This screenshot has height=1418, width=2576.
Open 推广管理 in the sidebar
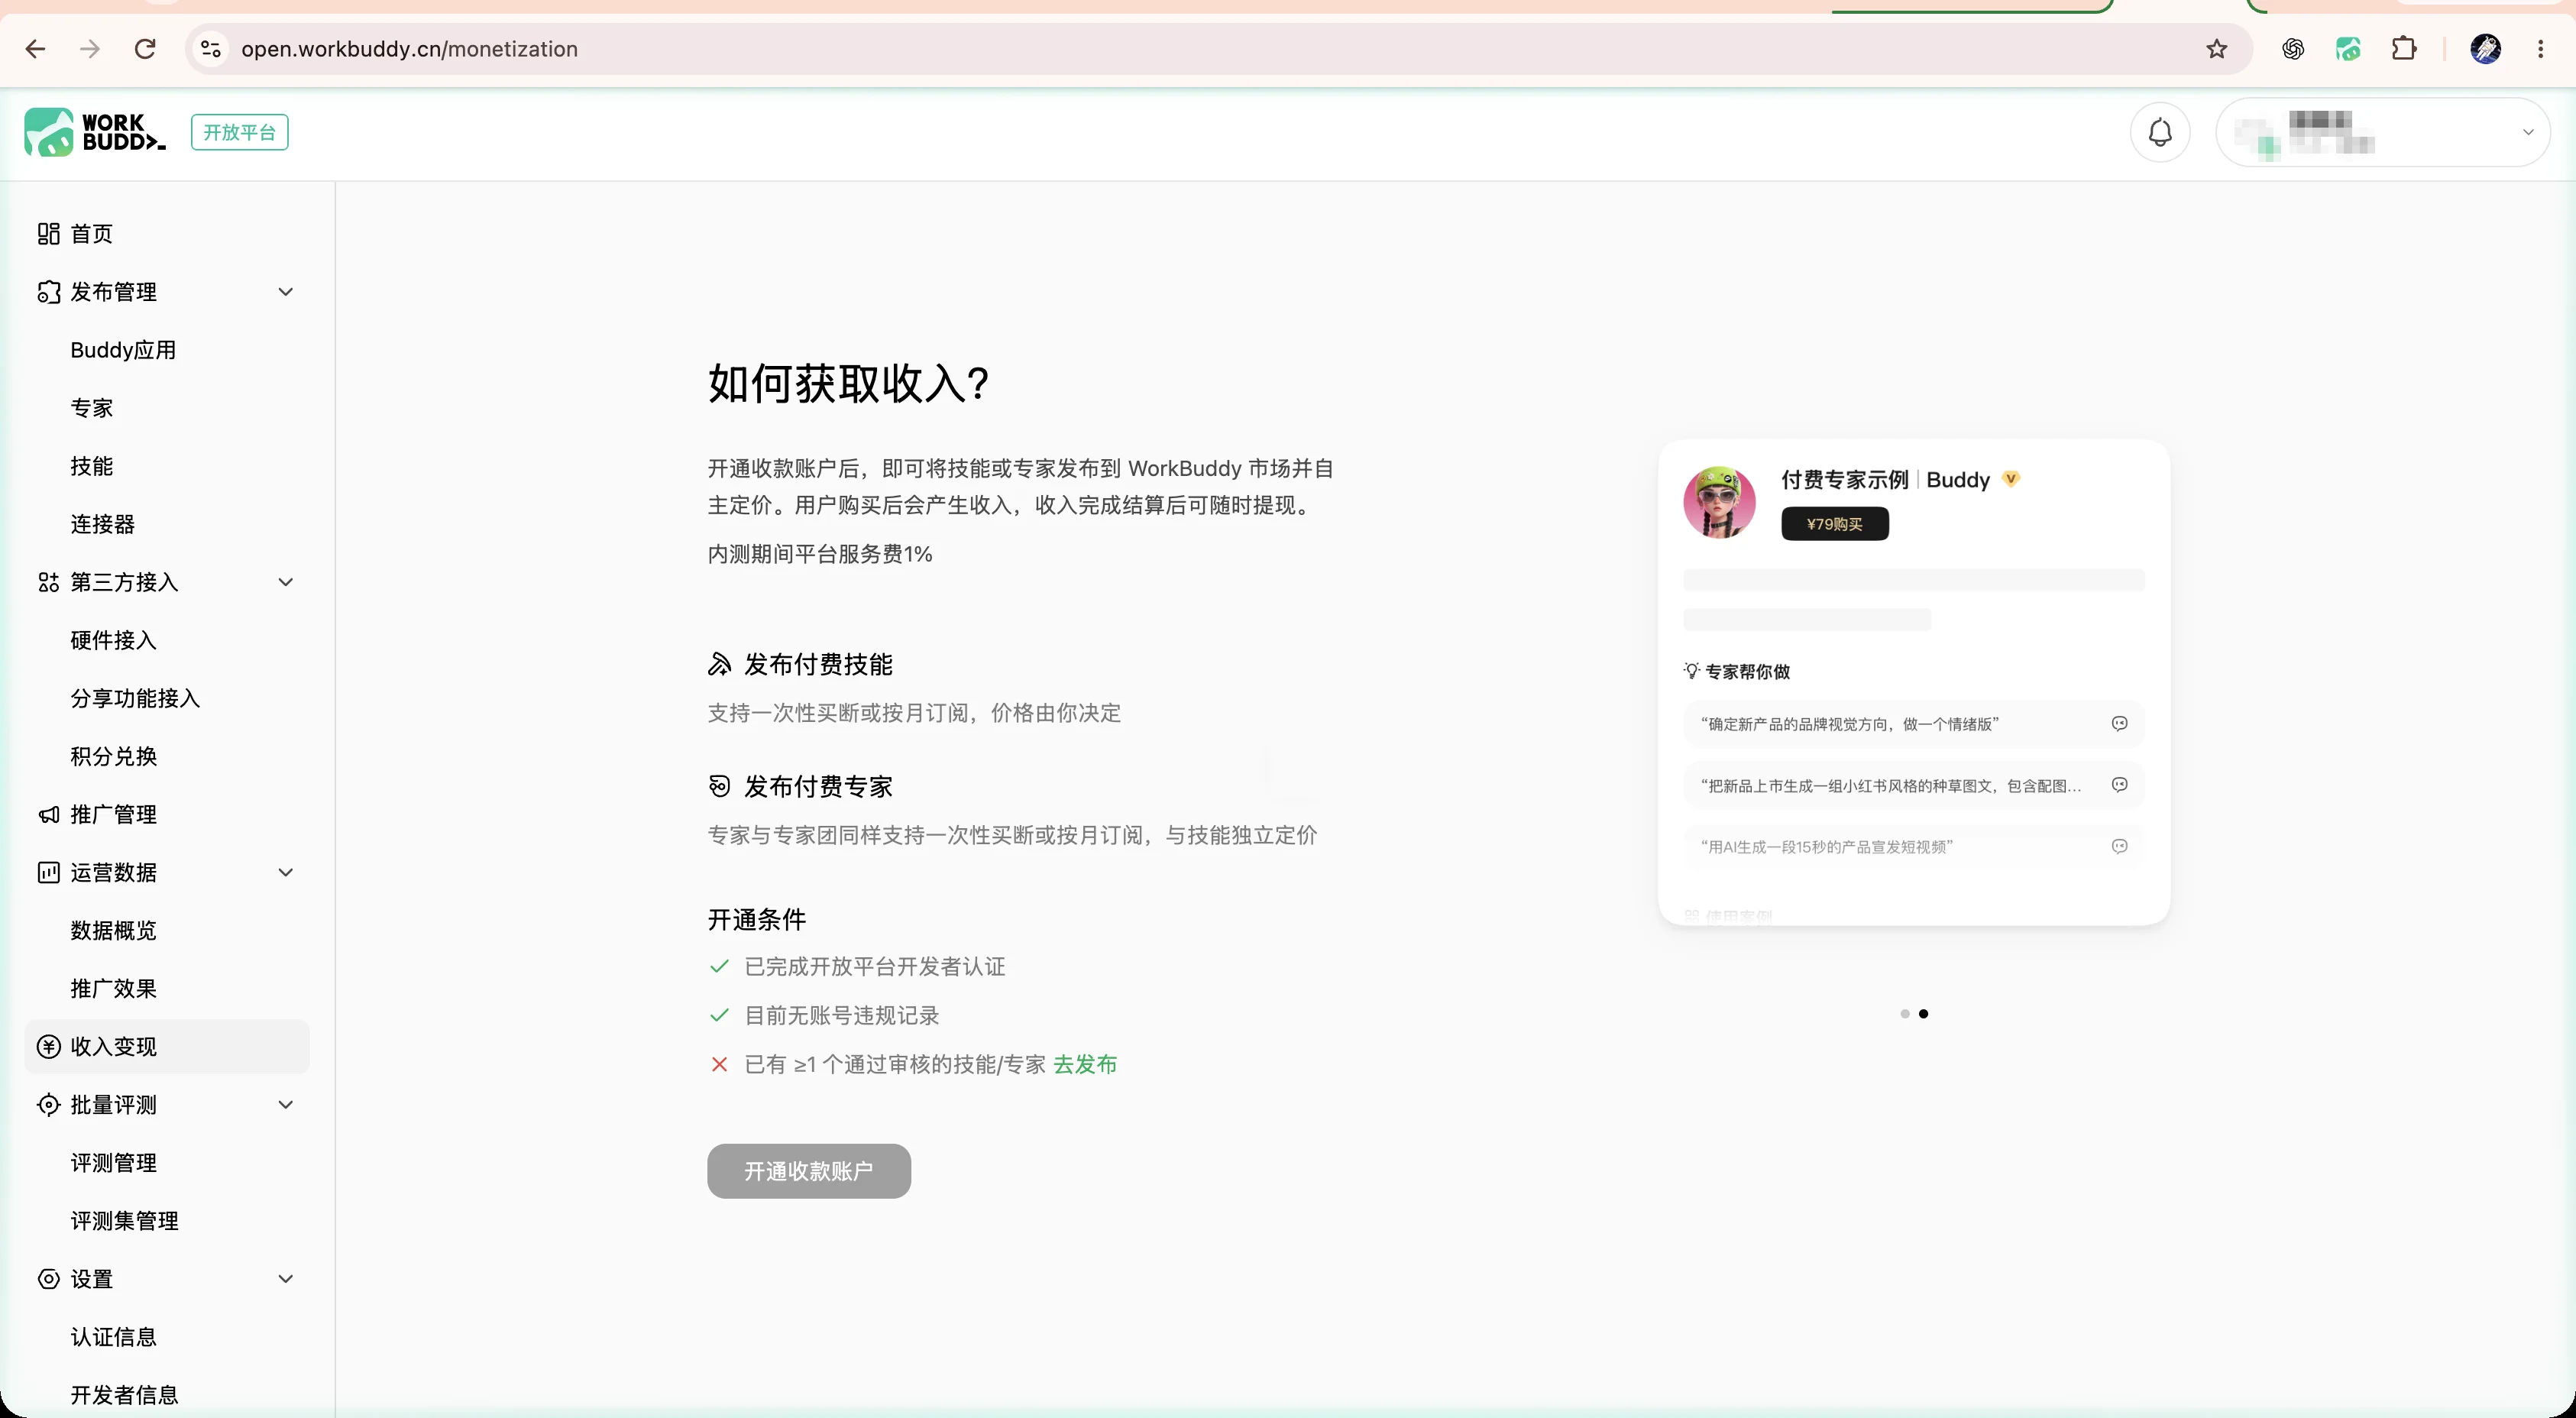[x=167, y=815]
